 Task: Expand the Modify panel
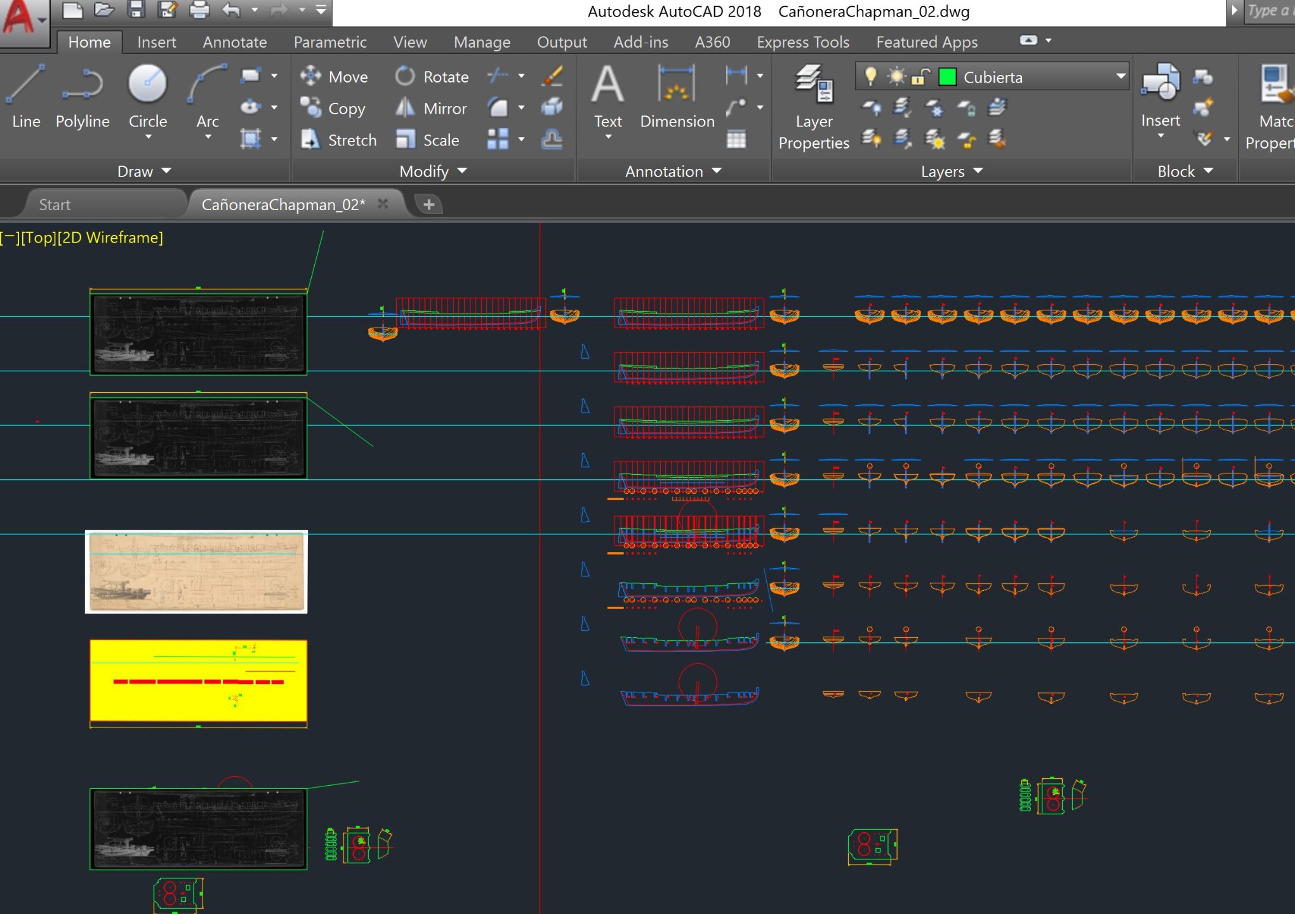point(433,171)
